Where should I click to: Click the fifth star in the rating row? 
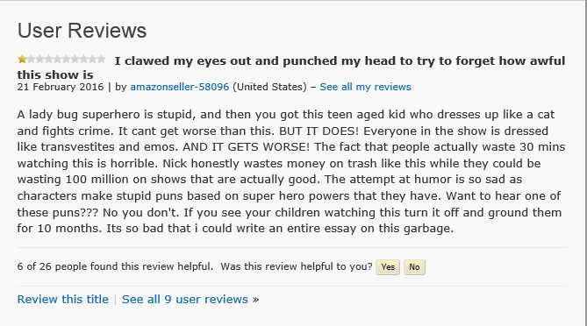point(57,59)
